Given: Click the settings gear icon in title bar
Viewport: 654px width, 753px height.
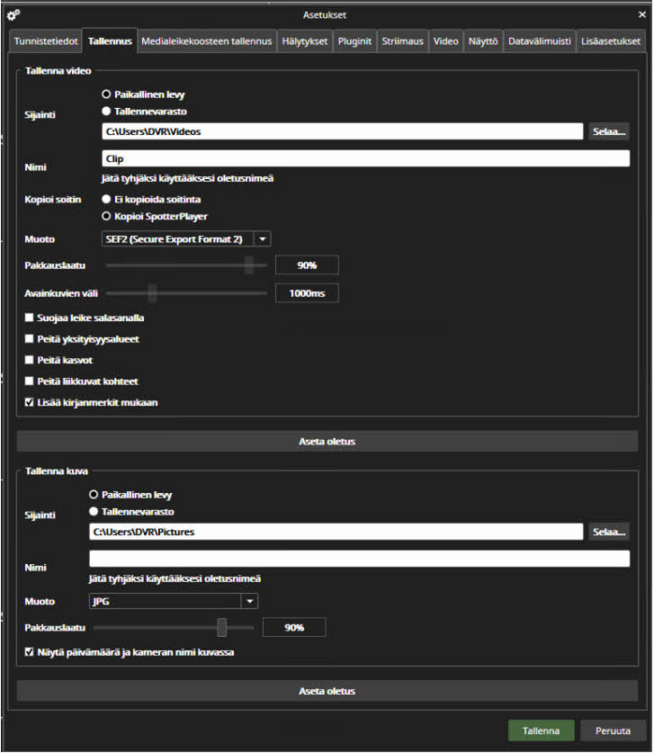Looking at the screenshot, I should 13,14.
